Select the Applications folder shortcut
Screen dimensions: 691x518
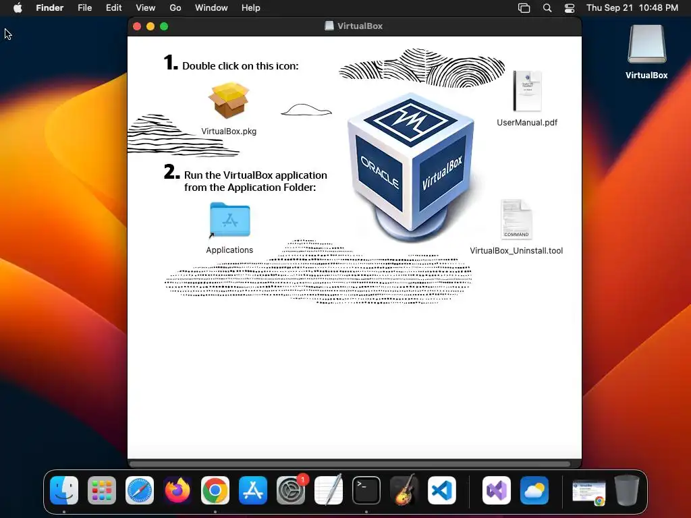click(x=229, y=220)
